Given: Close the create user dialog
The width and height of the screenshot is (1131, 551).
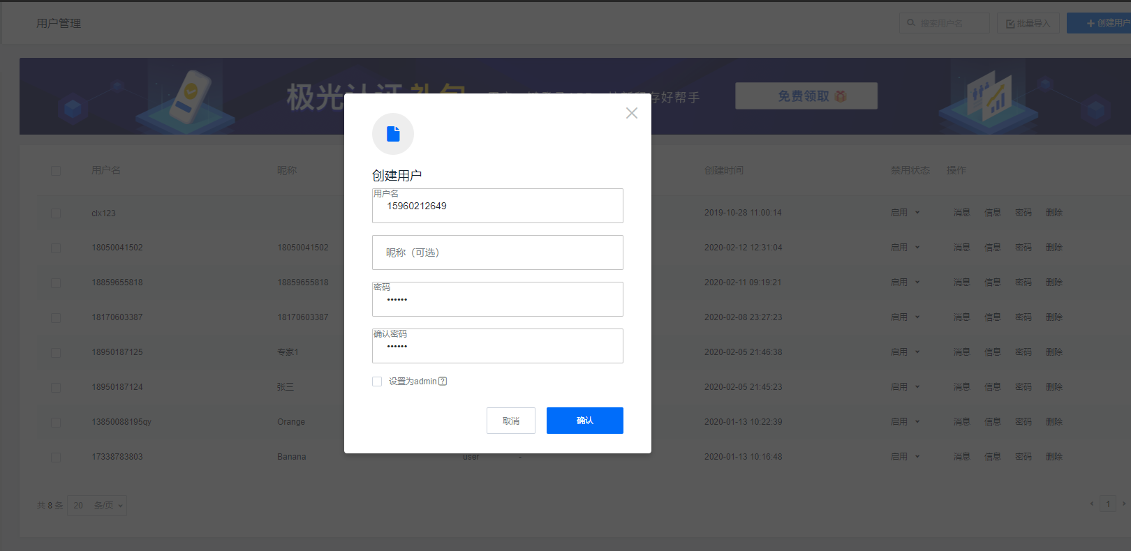Looking at the screenshot, I should (x=632, y=113).
